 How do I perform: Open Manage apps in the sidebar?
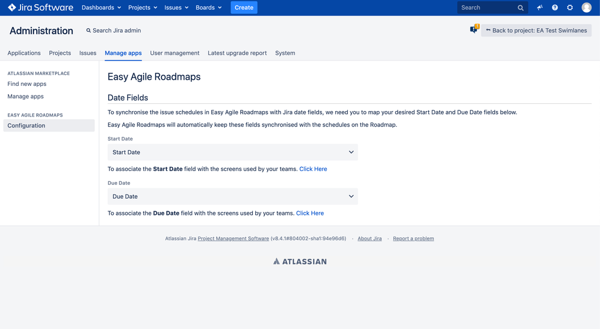pyautogui.click(x=26, y=97)
